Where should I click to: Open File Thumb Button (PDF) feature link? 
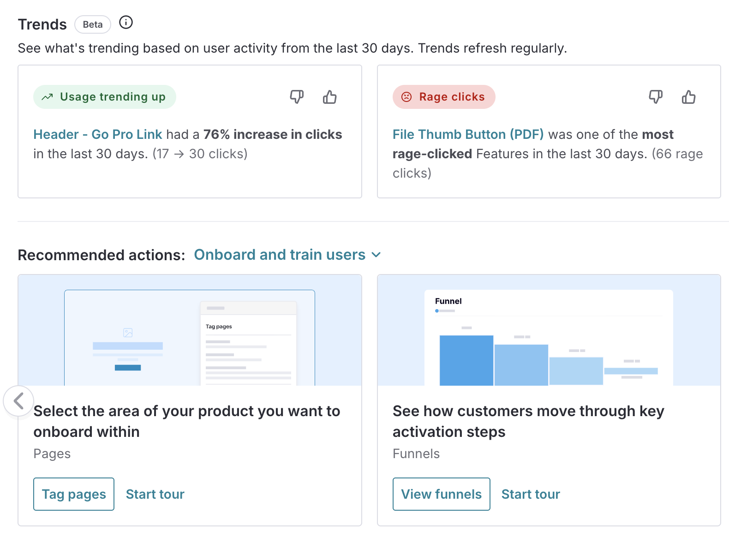[468, 134]
